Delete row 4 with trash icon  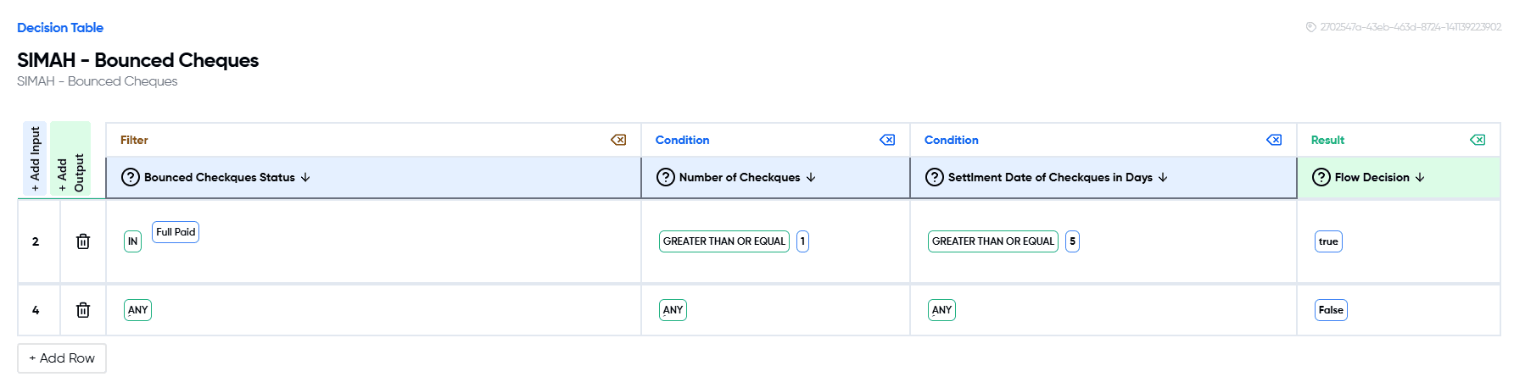[83, 310]
